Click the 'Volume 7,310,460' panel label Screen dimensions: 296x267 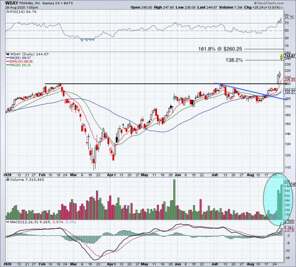(27, 179)
